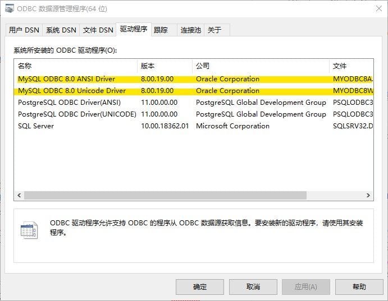Image resolution: width=388 pixels, height=301 pixels.
Task: Select MySQL ODBC 8.0 ANSI Driver row
Action: point(194,79)
